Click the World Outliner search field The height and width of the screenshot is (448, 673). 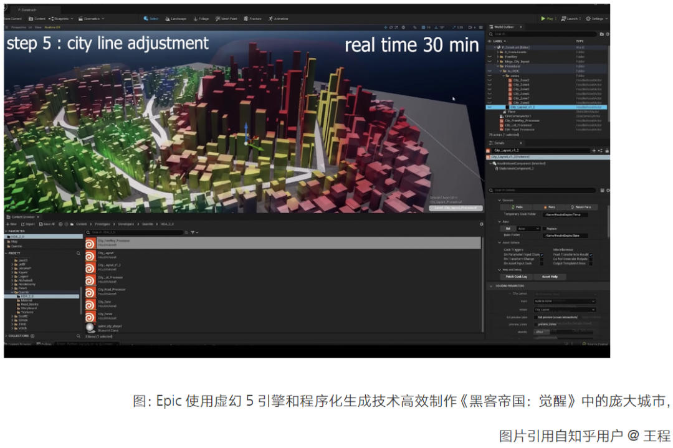(x=543, y=34)
